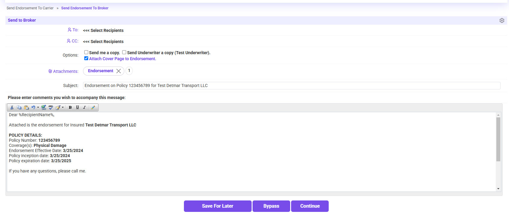Enable Send Underwriter a copy checkbox
509x214 pixels.
pyautogui.click(x=124, y=52)
